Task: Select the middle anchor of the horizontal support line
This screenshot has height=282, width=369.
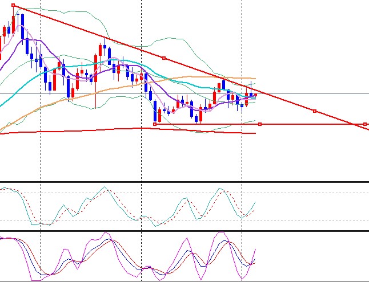Action: click(x=260, y=124)
